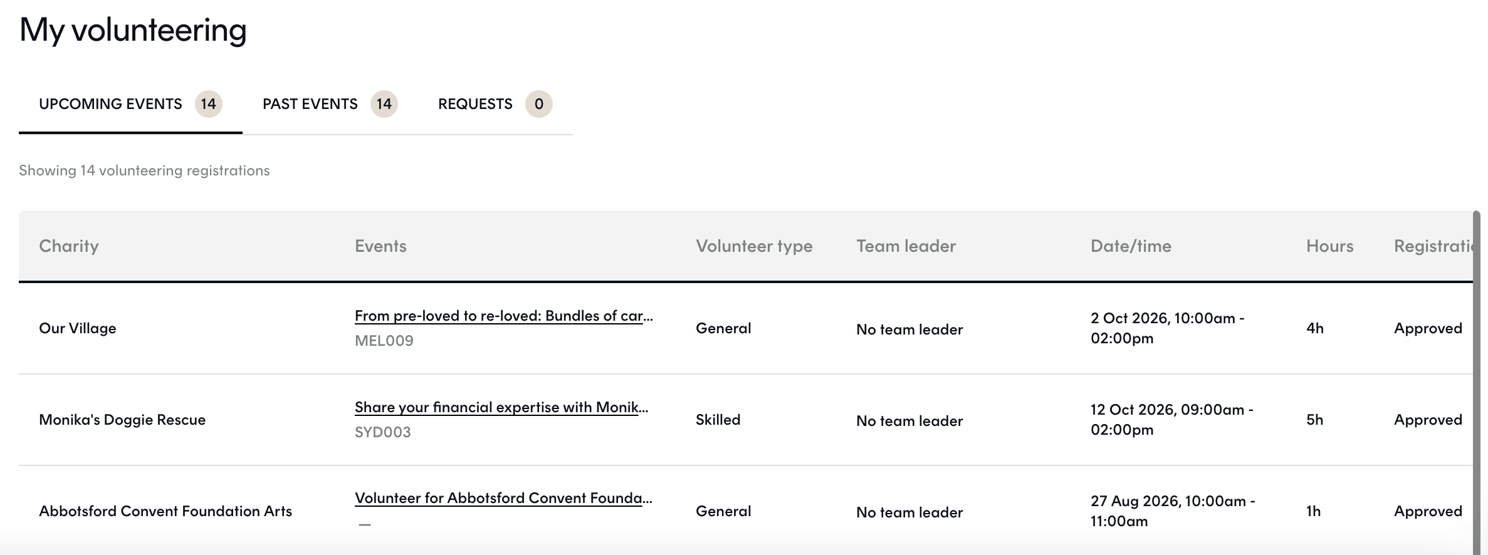Screen dimensions: 1488x555
Task: Switch to the Past Events tab
Action: coord(330,104)
